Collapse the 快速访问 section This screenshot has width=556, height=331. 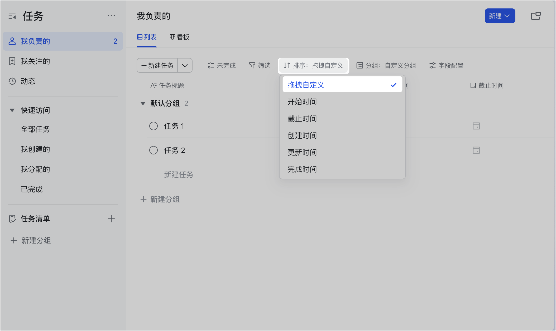12,110
